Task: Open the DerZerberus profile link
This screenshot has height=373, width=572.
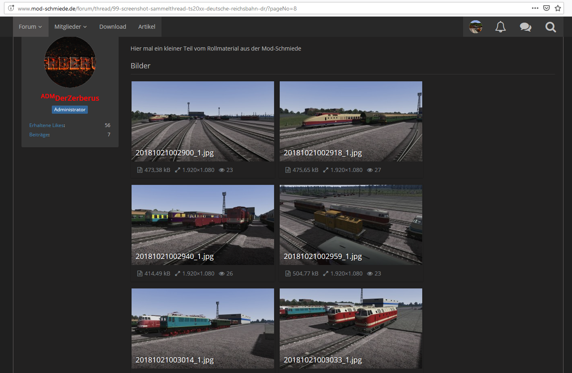Action: click(x=77, y=98)
